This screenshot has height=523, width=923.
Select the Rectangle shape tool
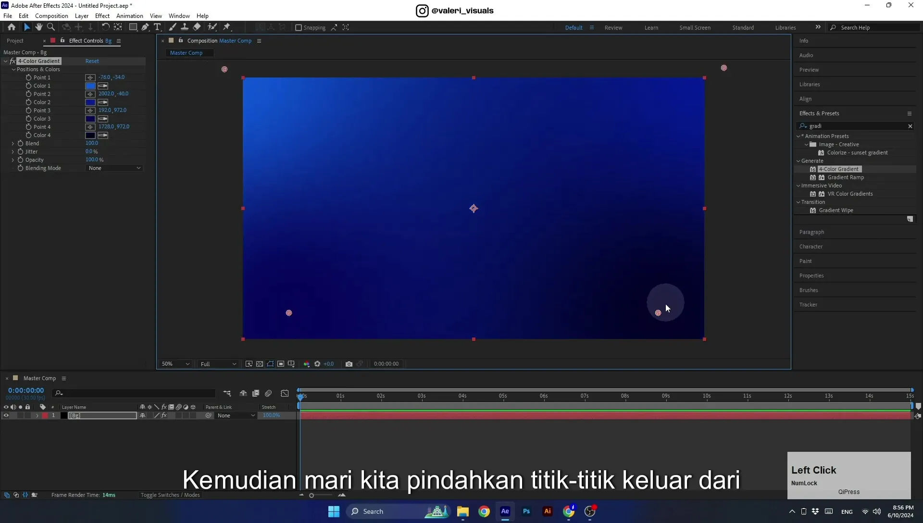tap(133, 27)
